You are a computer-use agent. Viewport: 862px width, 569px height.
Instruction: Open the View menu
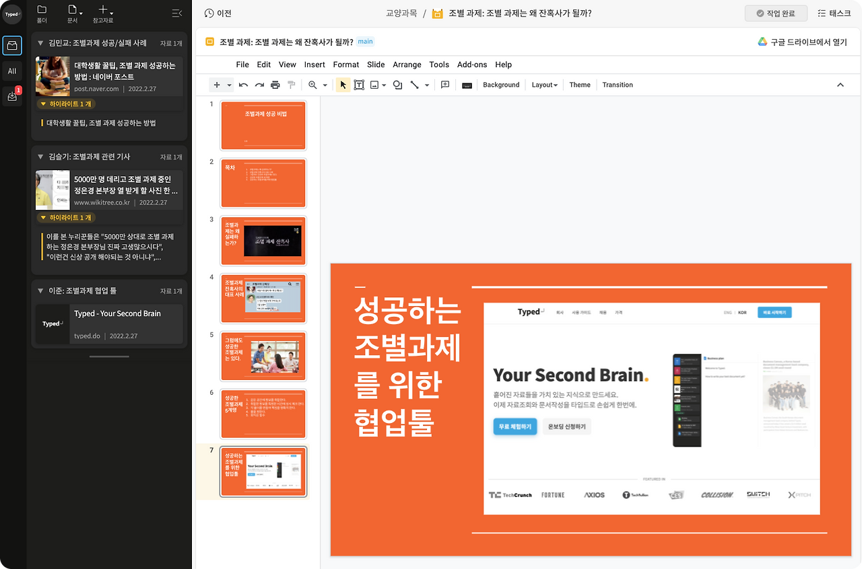tap(288, 65)
